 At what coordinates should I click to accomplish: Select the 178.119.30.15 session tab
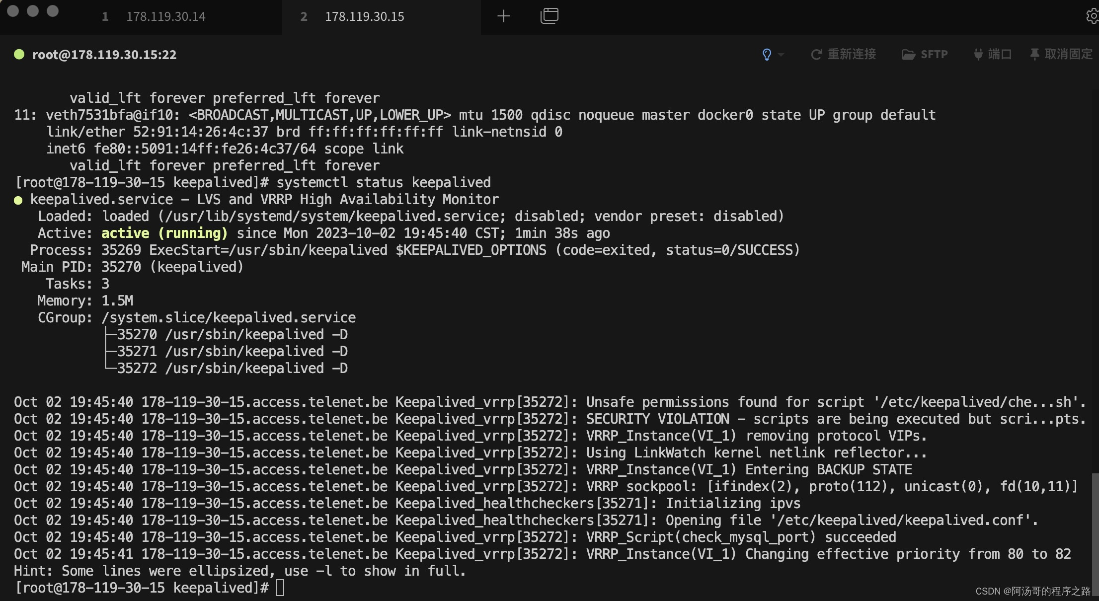point(382,17)
